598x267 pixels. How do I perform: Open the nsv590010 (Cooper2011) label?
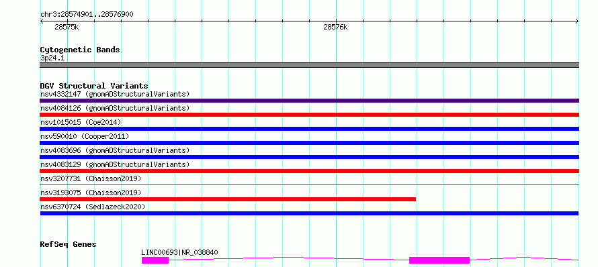85,136
